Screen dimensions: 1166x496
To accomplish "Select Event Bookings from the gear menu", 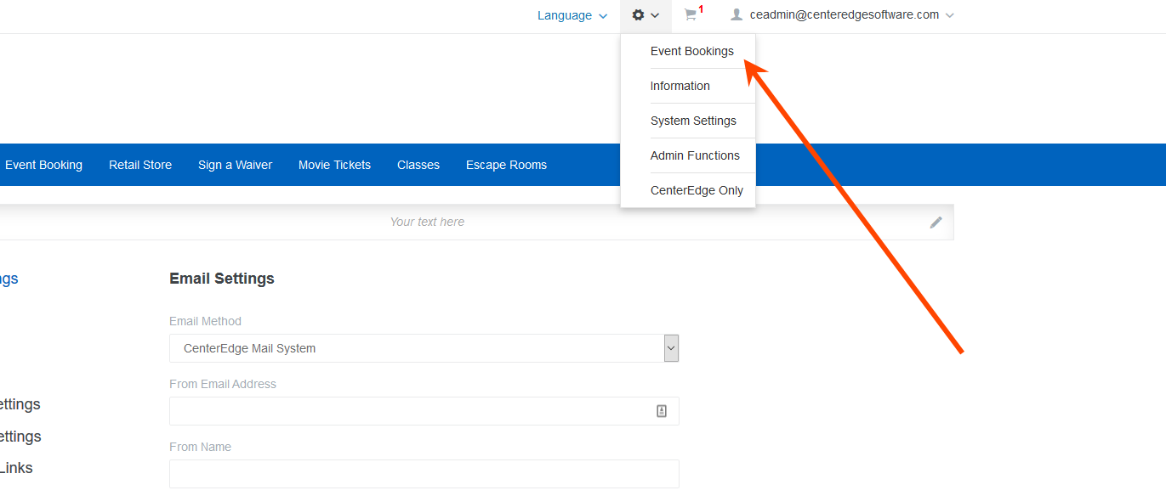I will (x=691, y=51).
